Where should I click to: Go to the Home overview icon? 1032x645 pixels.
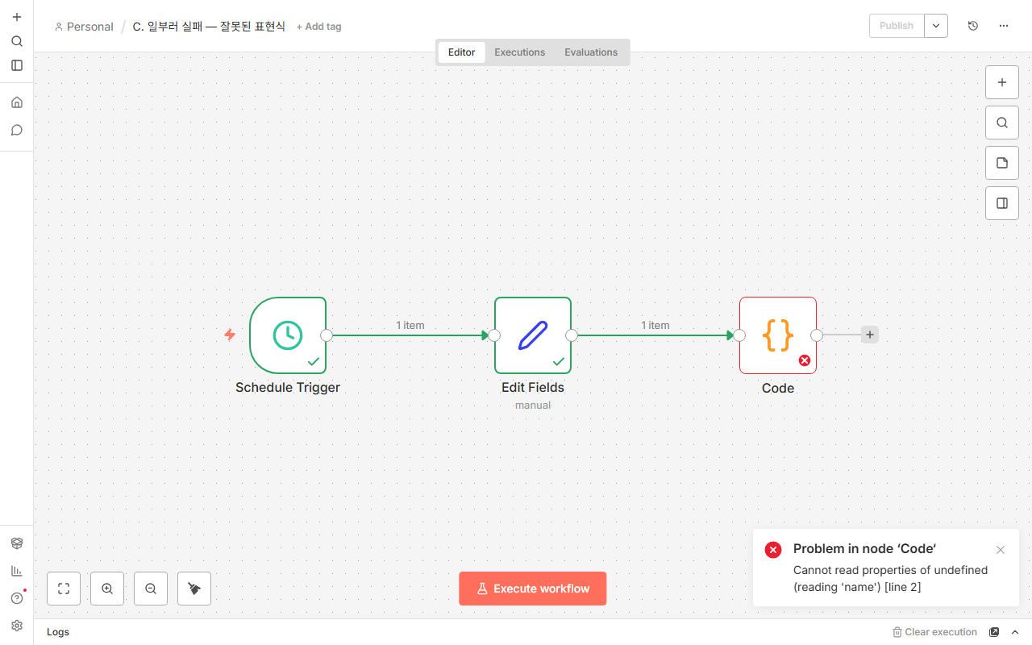tap(17, 102)
